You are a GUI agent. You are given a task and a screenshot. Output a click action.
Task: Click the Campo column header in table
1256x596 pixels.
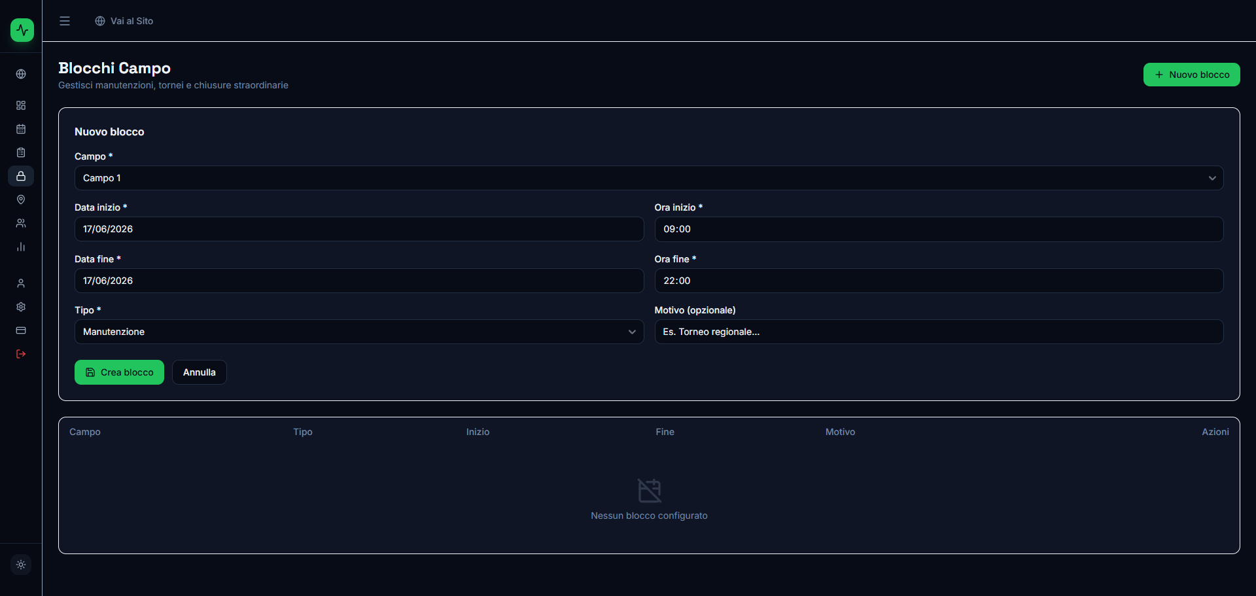[x=85, y=432]
